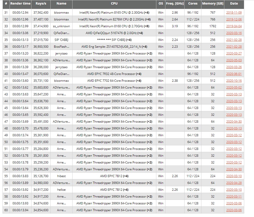Open row 55 date link 2020-03-10
The width and height of the screenshot is (254, 217).
click(234, 176)
